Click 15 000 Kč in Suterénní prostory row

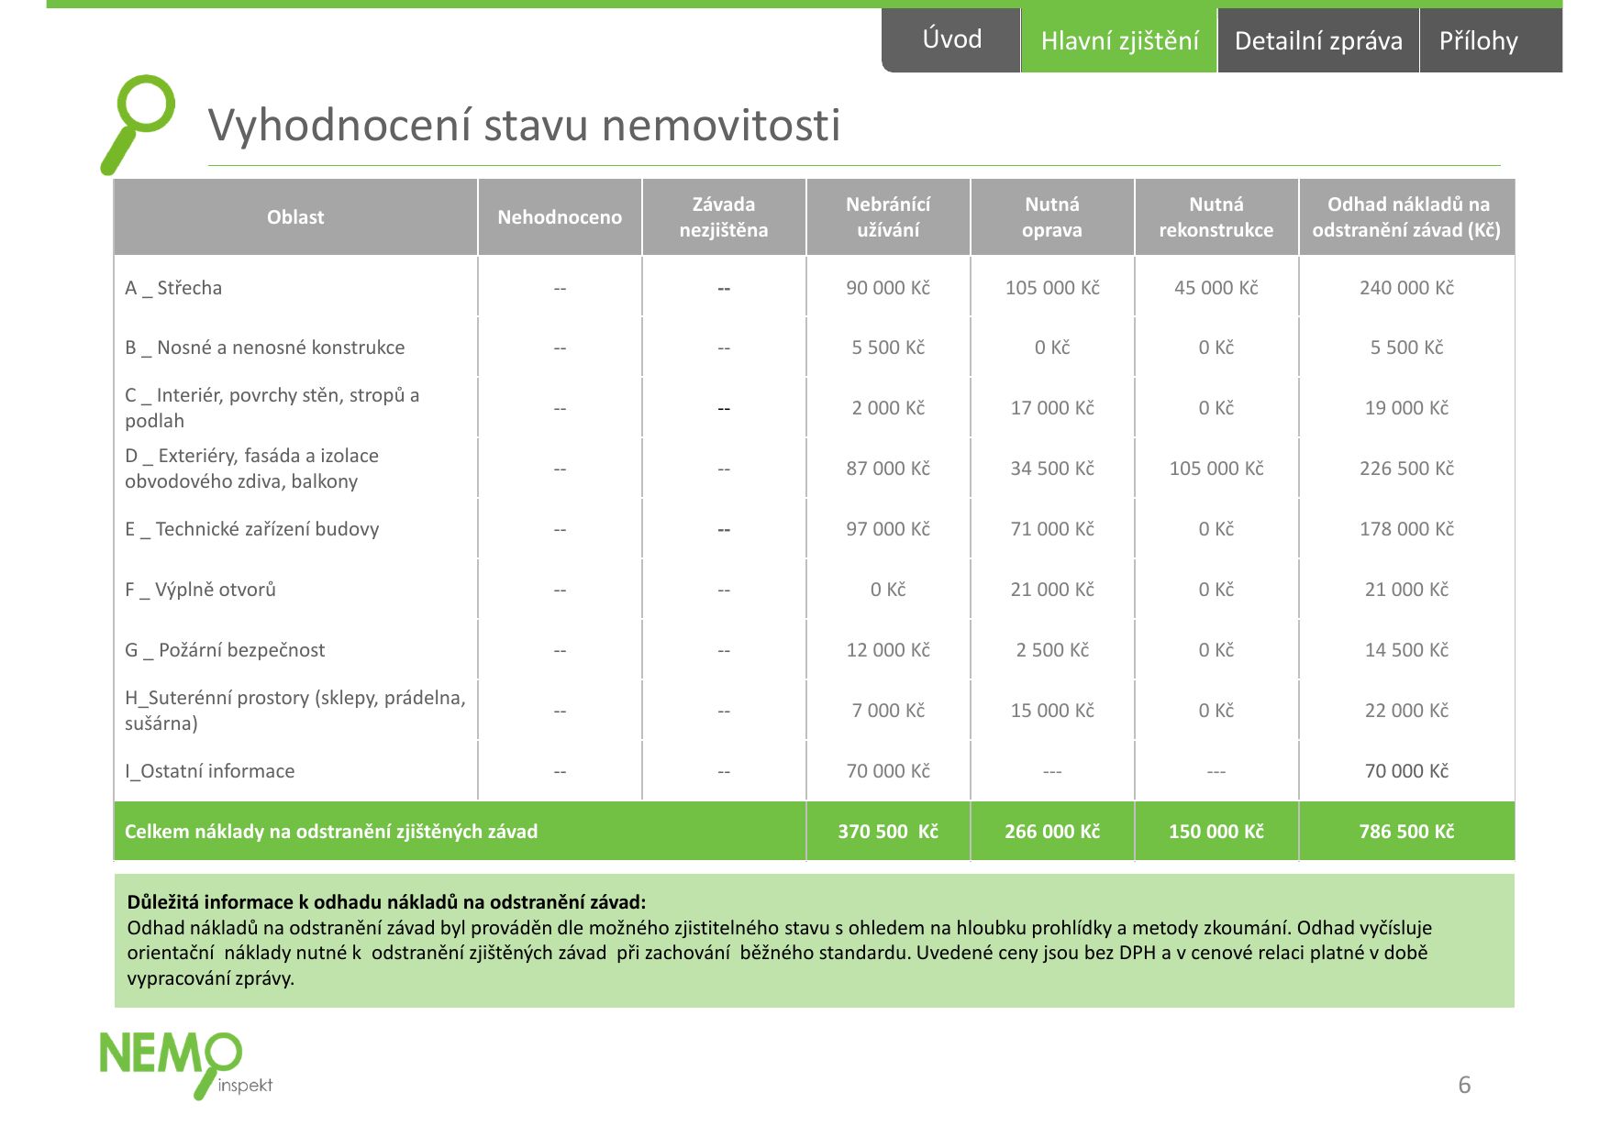1052,711
